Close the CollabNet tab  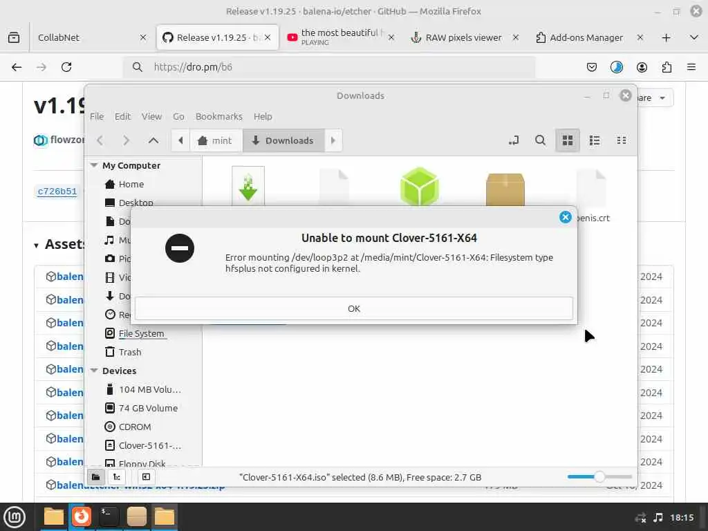coord(143,37)
